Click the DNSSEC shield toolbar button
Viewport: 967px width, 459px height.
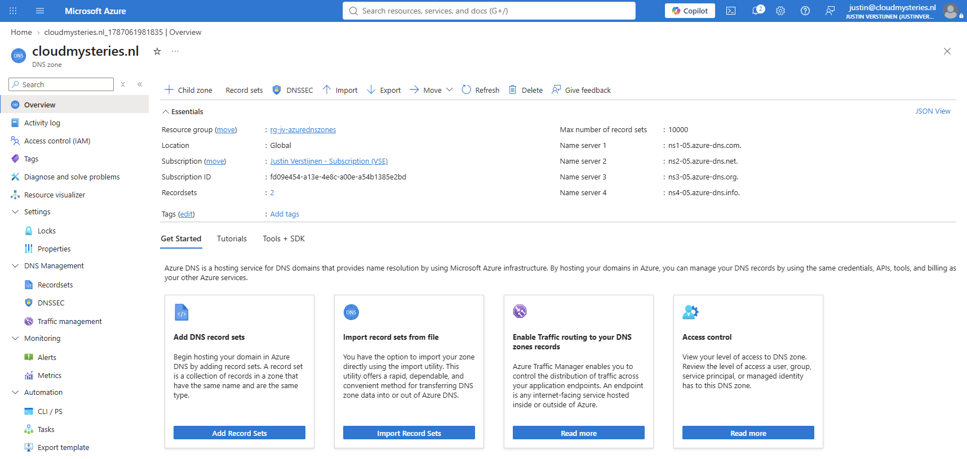pyautogui.click(x=292, y=90)
